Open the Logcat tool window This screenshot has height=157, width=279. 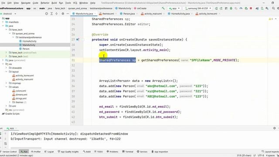click(49, 152)
